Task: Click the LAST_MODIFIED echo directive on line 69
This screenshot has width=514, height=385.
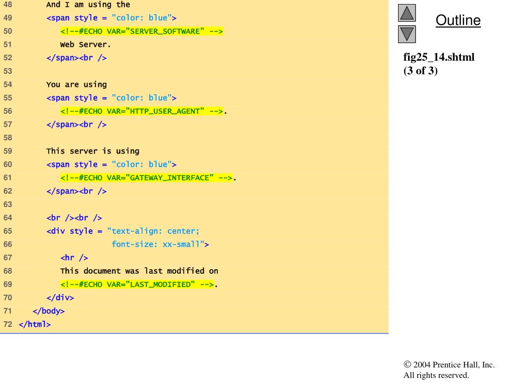Action: 137,285
